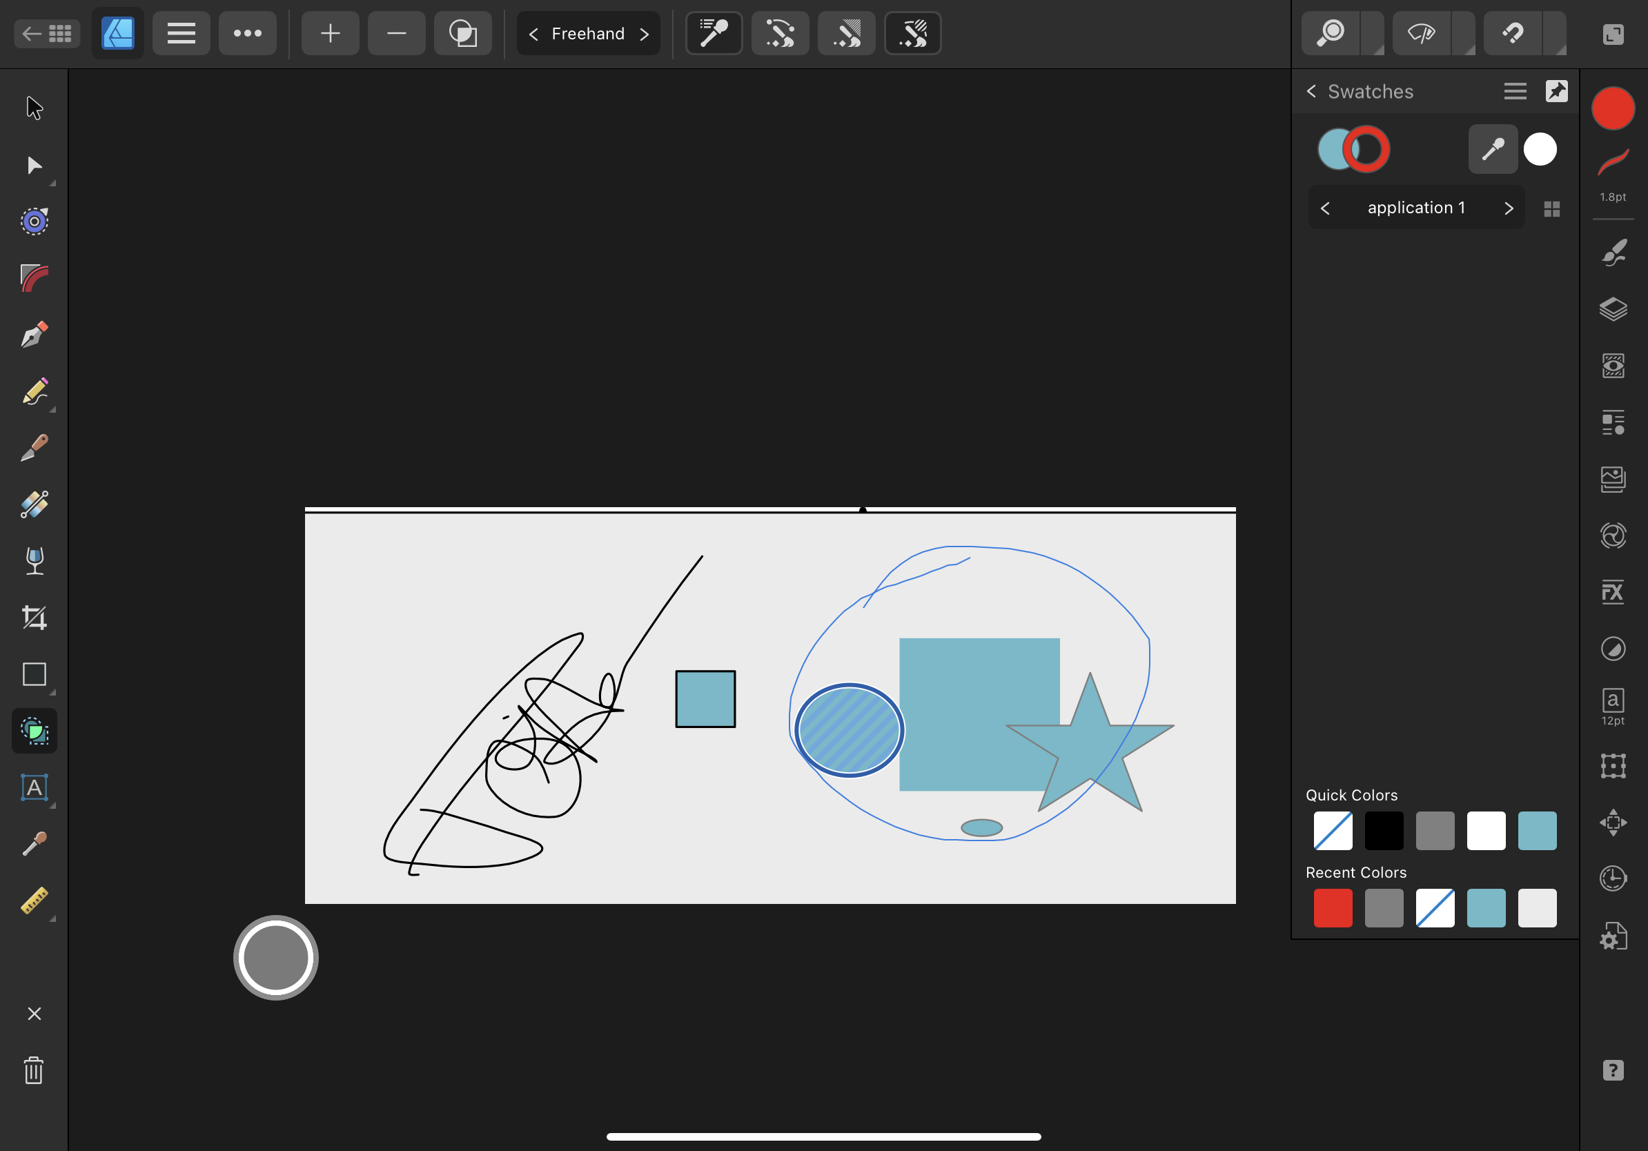Open the Layers studio panel
1648x1151 pixels.
coord(1613,309)
